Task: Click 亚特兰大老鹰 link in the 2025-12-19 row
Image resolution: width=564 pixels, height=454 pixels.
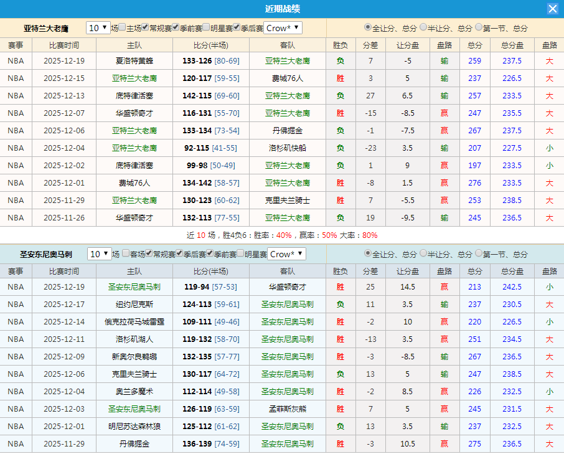Action: pos(287,61)
